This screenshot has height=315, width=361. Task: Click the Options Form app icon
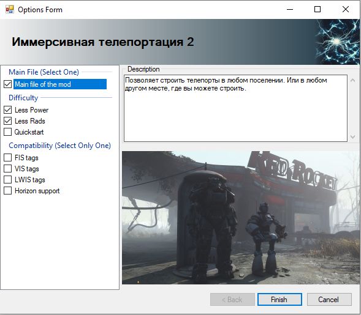(x=10, y=9)
